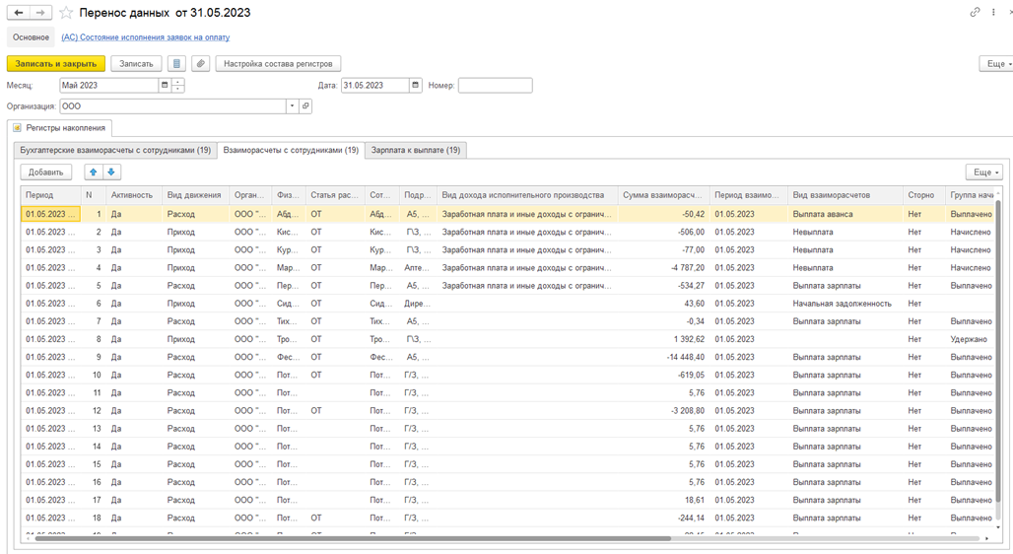1013x554 pixels.
Task: Copy link to document with the chain icon
Action: click(x=975, y=12)
